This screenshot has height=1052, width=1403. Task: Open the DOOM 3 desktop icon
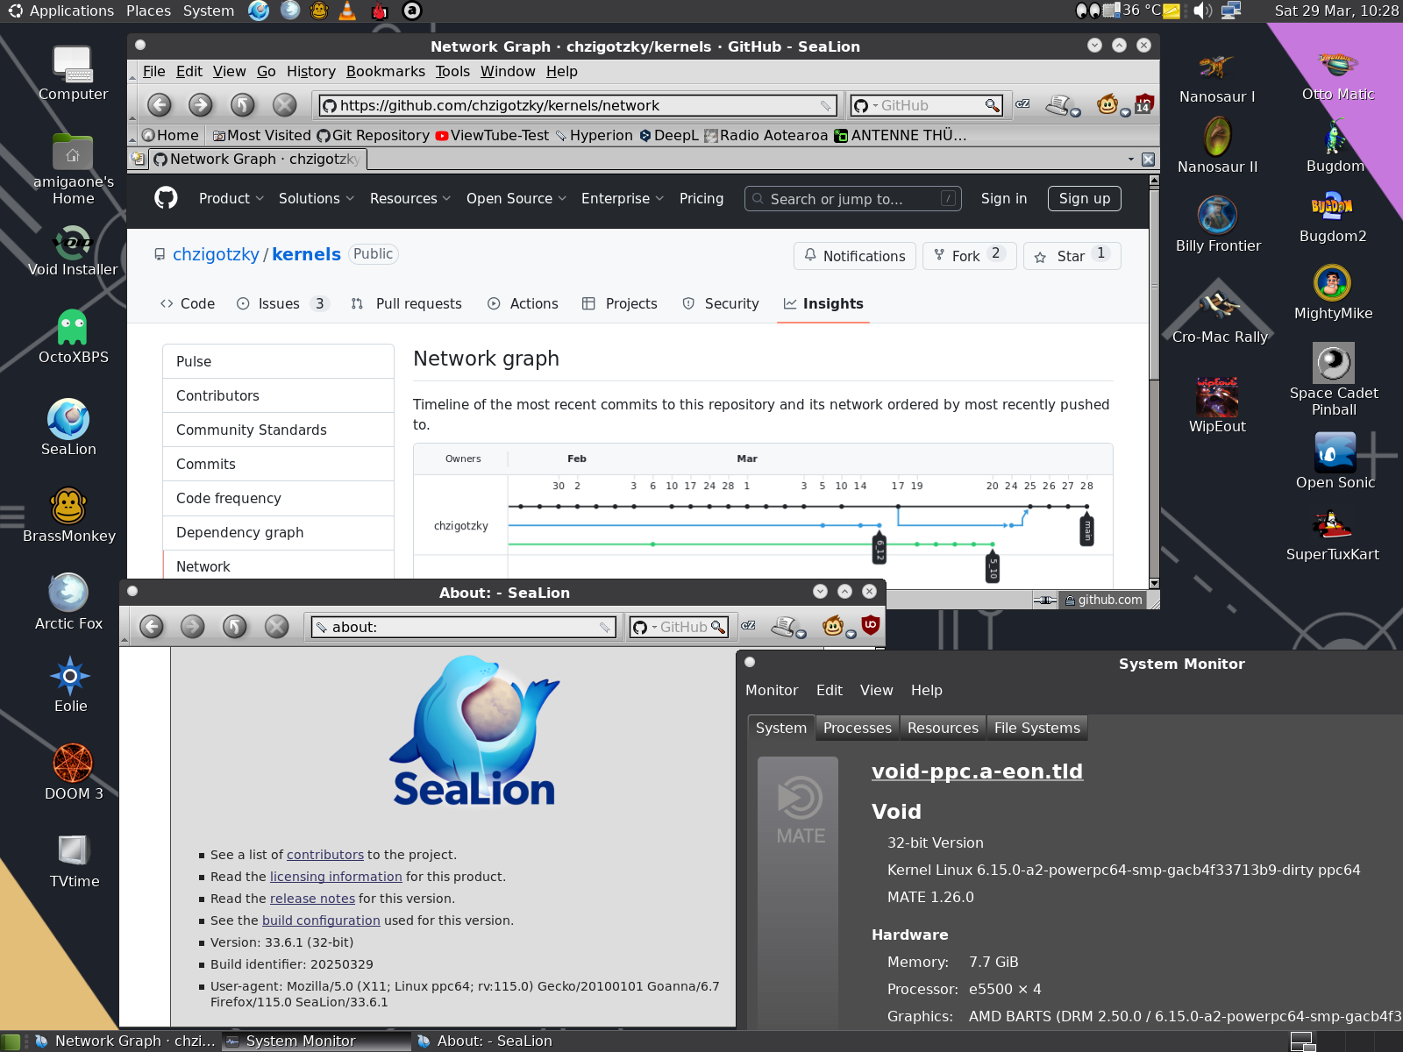(x=73, y=772)
